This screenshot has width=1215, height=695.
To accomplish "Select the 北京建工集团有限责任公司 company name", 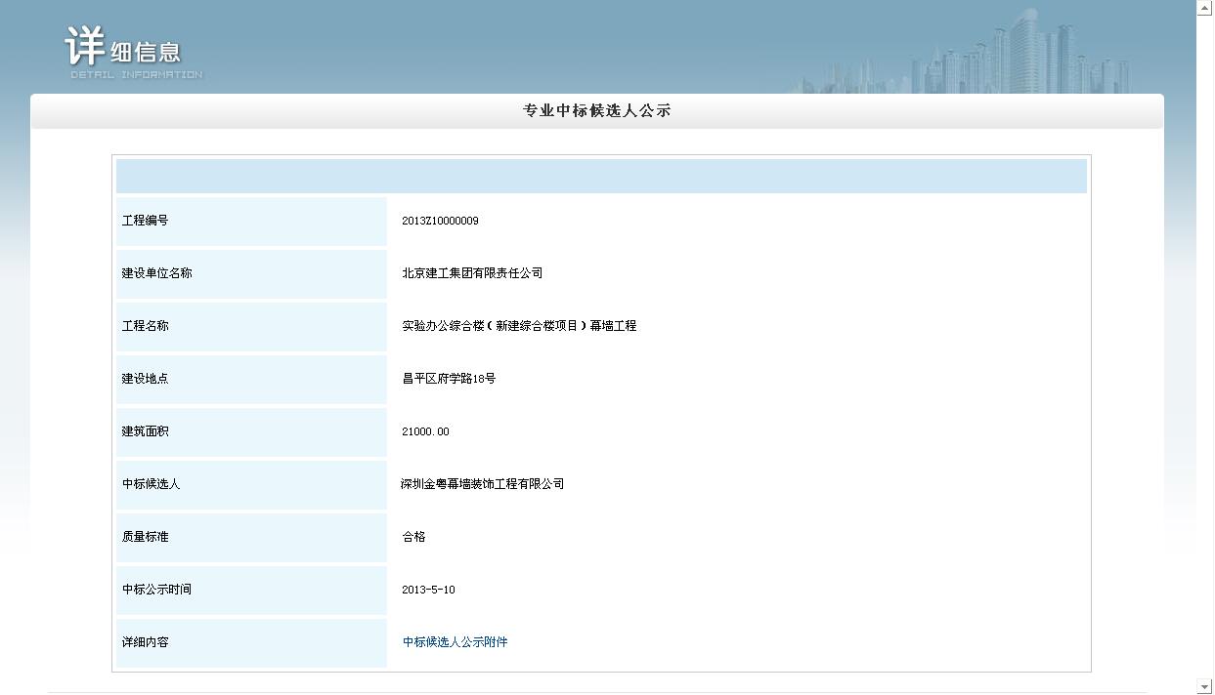I will pyautogui.click(x=472, y=273).
